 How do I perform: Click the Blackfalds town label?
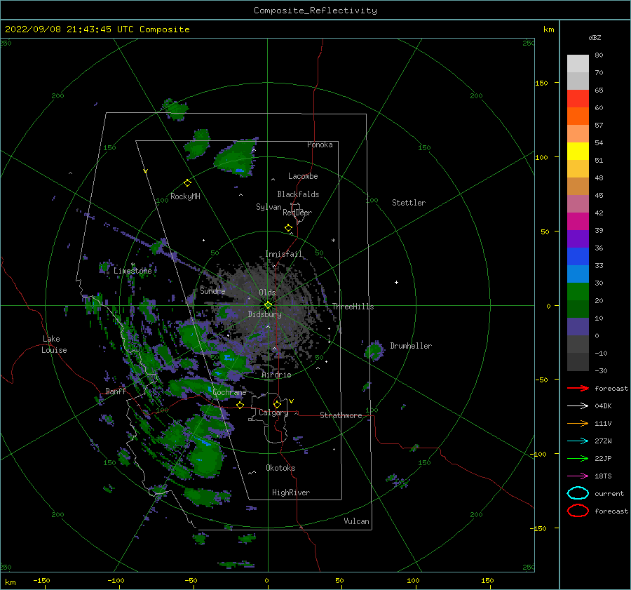click(298, 194)
